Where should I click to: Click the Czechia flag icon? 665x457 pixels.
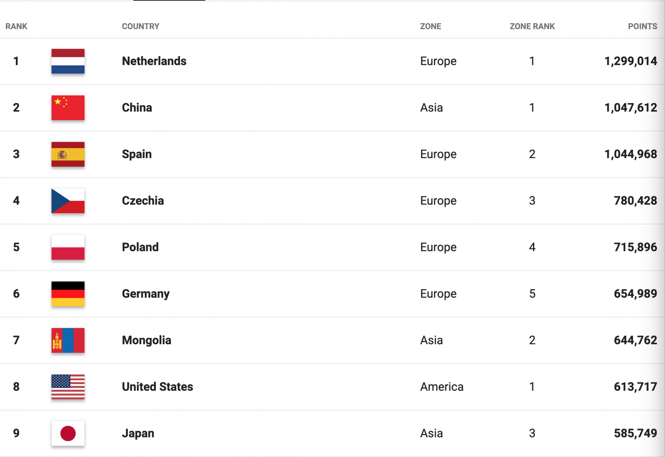tap(68, 201)
